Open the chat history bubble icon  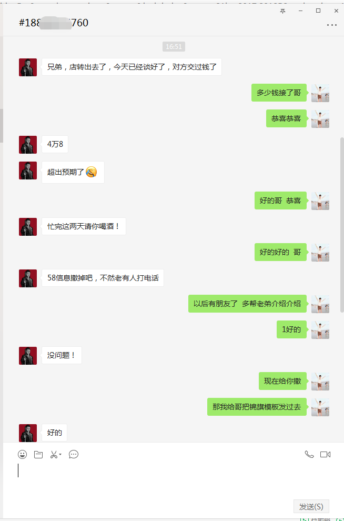74,454
